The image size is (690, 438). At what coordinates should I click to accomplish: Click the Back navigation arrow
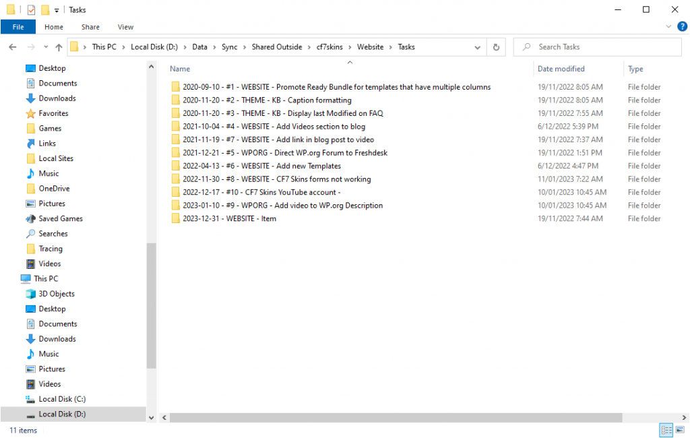pyautogui.click(x=13, y=47)
